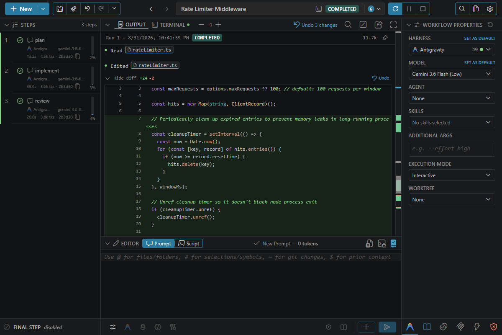The image size is (502, 335).
Task: Open the Model Gemini 3.6 Flash dropdown
Action: (452, 74)
